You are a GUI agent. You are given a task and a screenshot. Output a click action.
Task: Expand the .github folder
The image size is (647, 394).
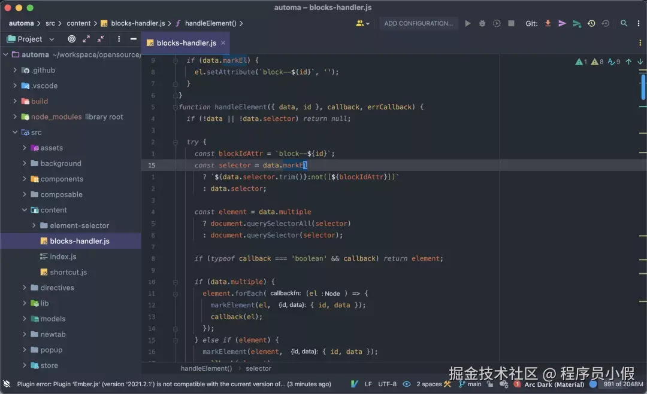point(15,70)
